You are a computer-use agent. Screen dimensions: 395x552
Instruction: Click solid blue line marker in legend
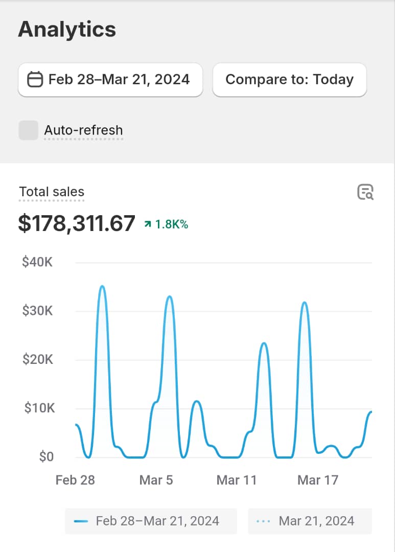tap(81, 521)
